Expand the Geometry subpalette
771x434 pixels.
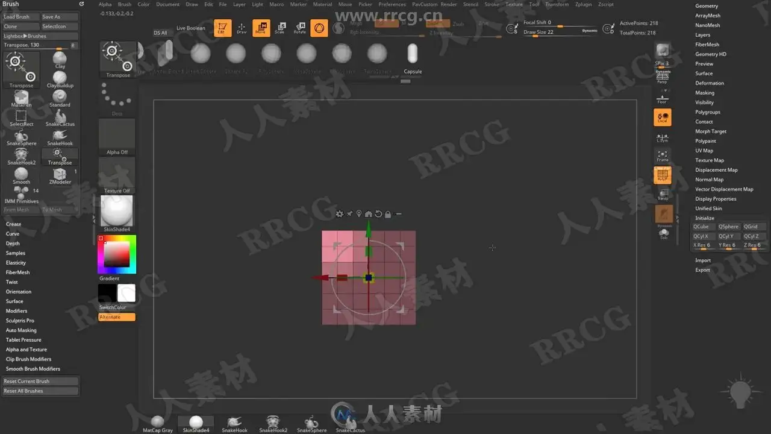(x=707, y=6)
